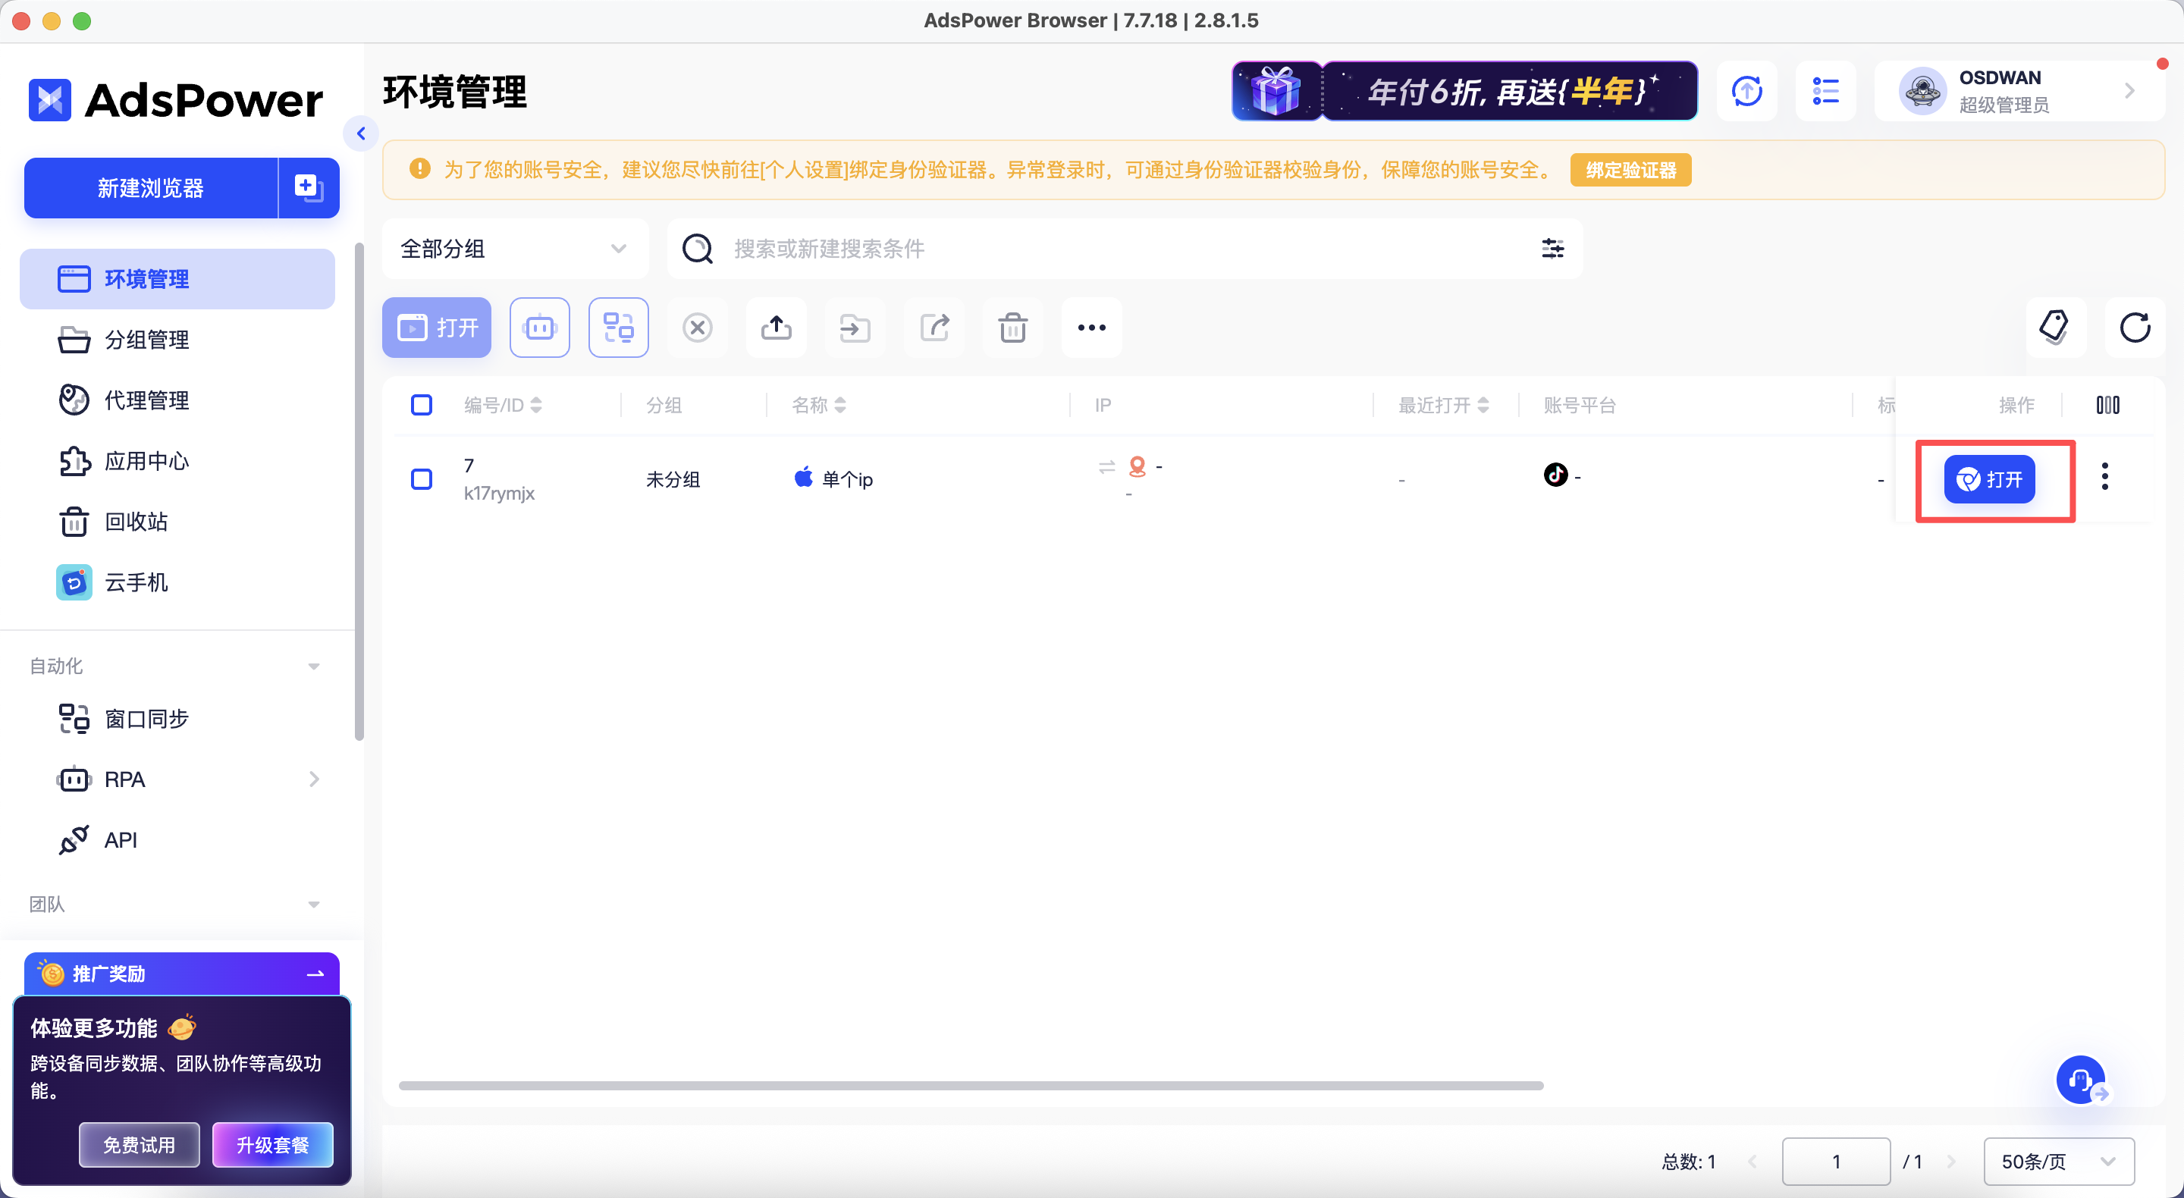2184x1198 pixels.
Task: Click the horizontal table scrollbar
Action: pyautogui.click(x=970, y=1085)
